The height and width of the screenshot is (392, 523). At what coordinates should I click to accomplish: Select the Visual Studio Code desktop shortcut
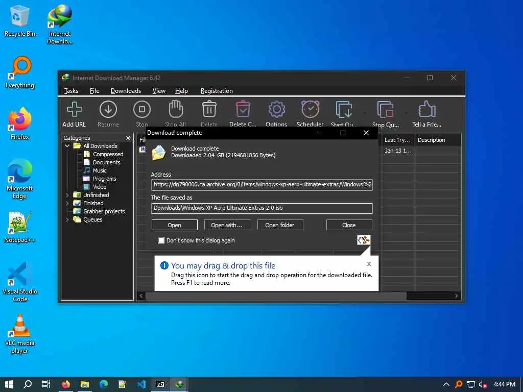tap(20, 282)
